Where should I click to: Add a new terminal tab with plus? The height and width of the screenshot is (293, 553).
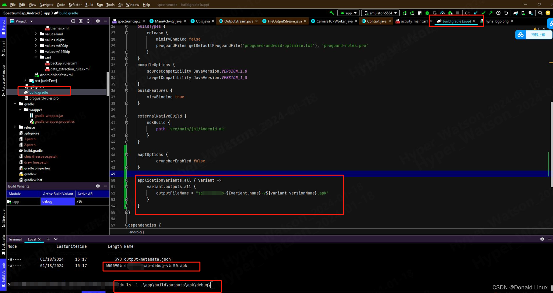[48, 239]
